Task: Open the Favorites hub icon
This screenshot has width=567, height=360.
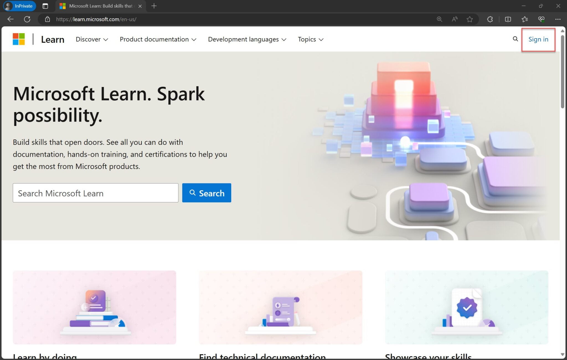Action: (x=525, y=19)
